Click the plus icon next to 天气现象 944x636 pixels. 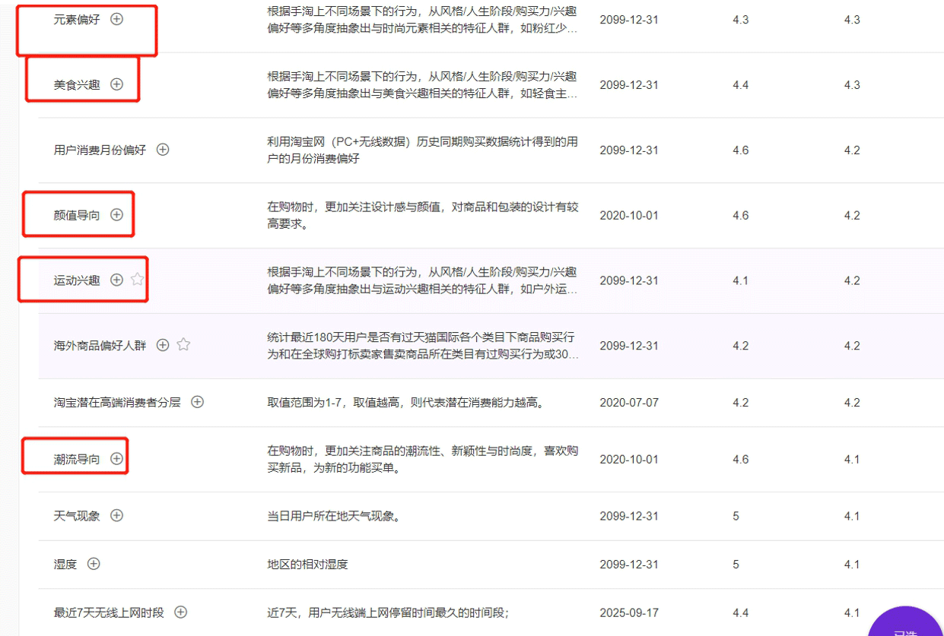(x=116, y=515)
